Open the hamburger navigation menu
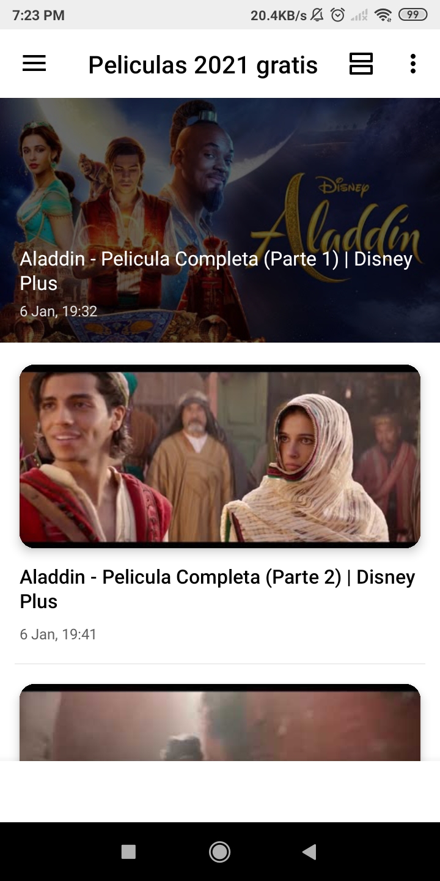Viewport: 440px width, 881px height. [34, 64]
